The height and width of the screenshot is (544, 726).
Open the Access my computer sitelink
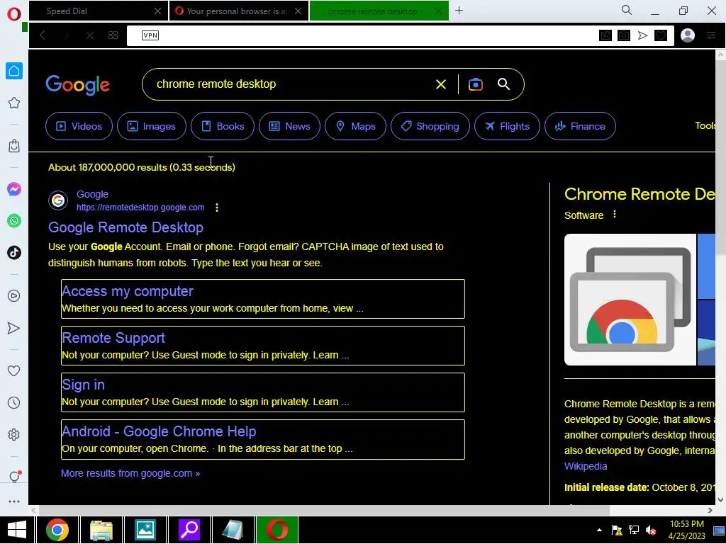128,291
